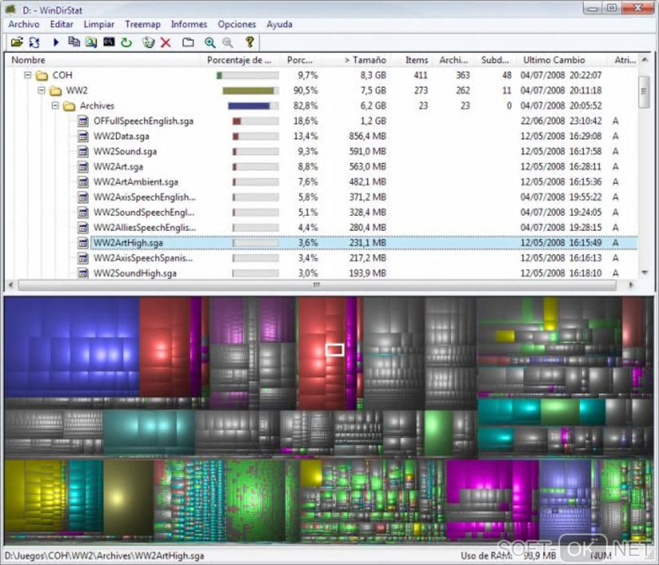Viewport: 659px width, 565px height.
Task: Open the Limpiar menu
Action: click(x=99, y=25)
